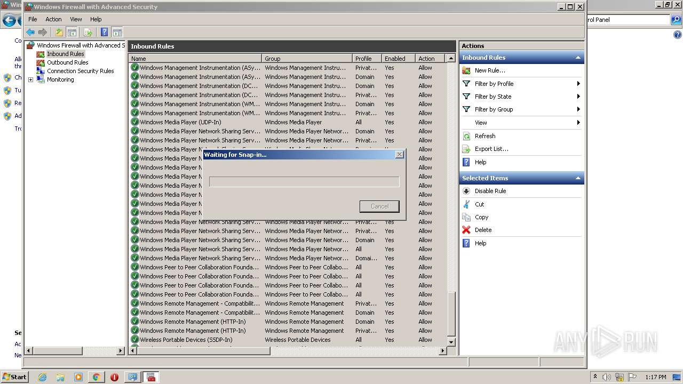Click rules list vertical scroll up arrow
The image size is (683, 384).
(x=451, y=59)
